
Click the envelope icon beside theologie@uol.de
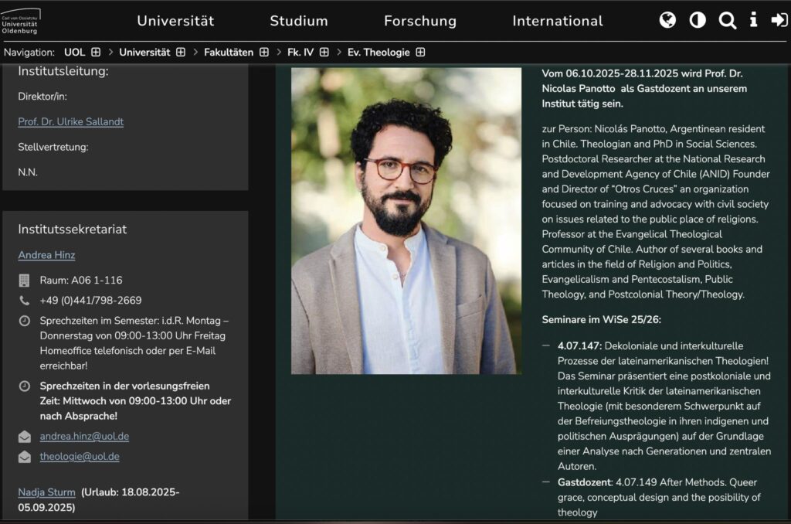coord(25,457)
